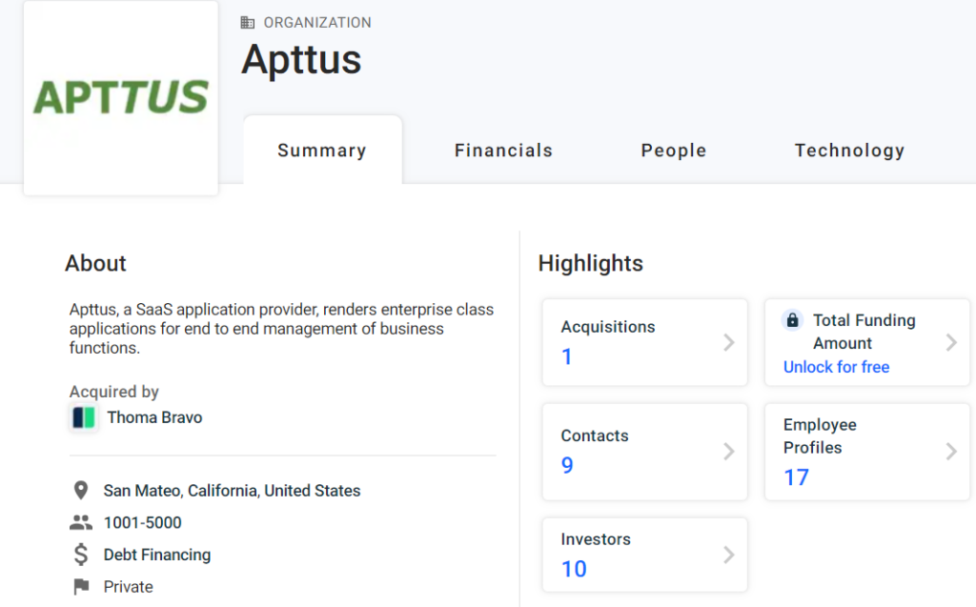This screenshot has width=976, height=607.
Task: Click the Total Funding Amount label
Action: [864, 332]
